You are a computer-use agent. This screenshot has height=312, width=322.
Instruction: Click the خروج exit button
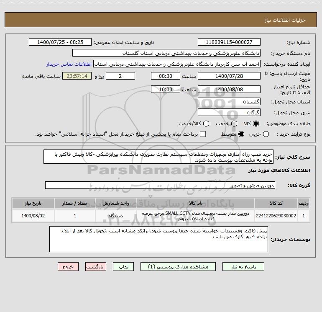click(68, 267)
